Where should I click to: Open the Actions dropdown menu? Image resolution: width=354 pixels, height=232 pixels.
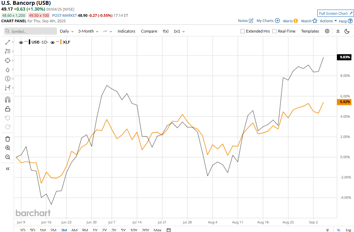click(x=328, y=21)
